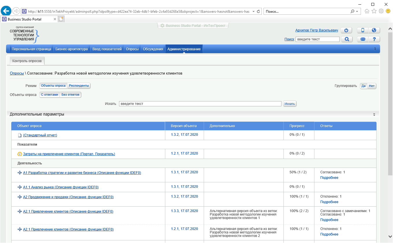Open address bar URL history dropdown
The image size is (393, 243).
pos(253,12)
